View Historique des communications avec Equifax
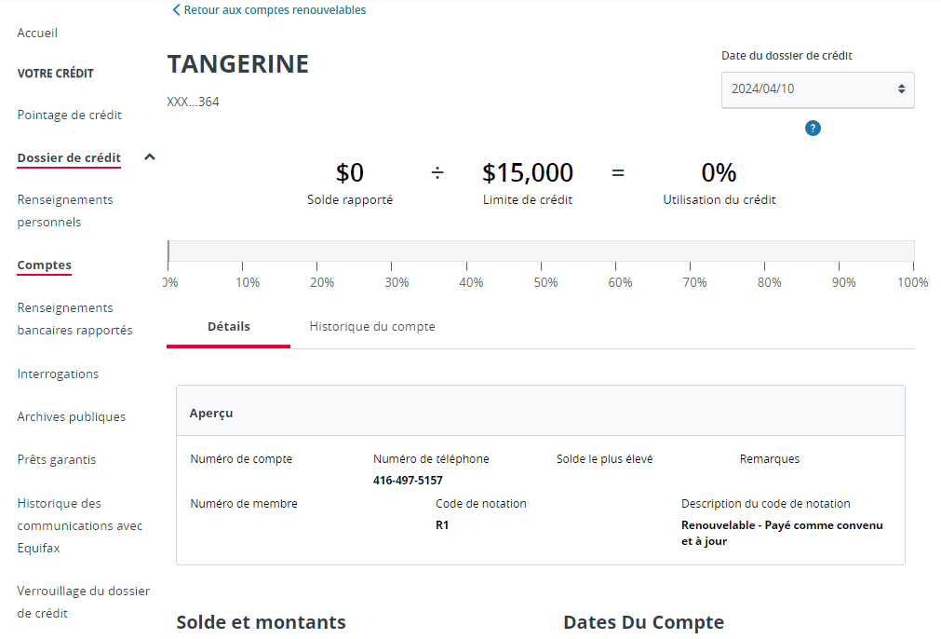The width and height of the screenshot is (941, 639). (80, 525)
